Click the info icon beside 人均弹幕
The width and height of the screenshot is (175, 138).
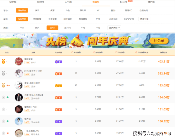point(72,53)
